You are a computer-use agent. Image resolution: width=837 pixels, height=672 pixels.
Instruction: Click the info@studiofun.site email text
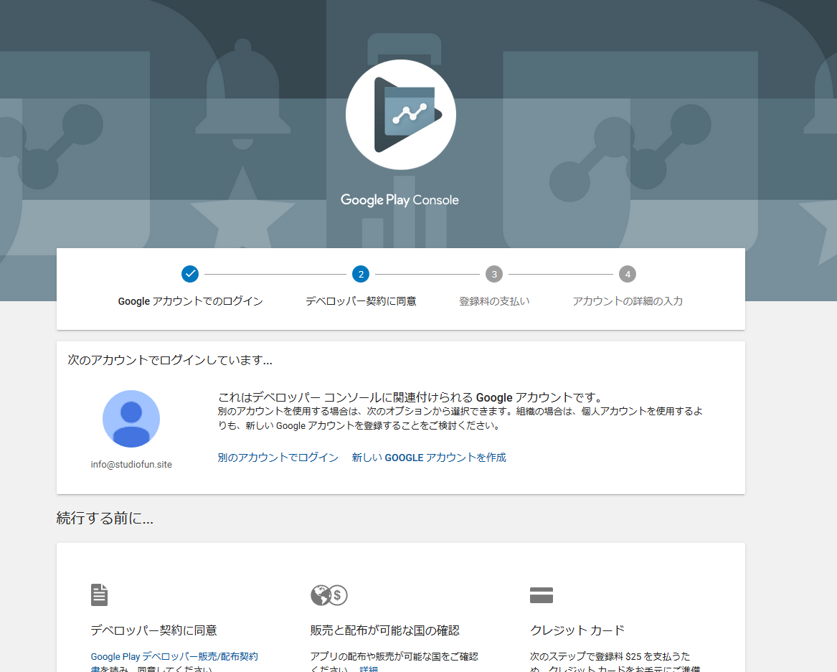coord(131,464)
